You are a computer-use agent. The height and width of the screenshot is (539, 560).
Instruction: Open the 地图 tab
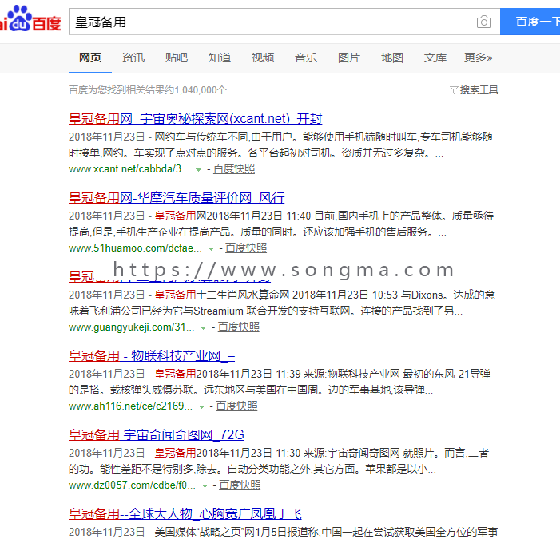(391, 57)
